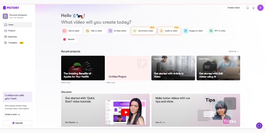
Task: Click the lightbulb ideas icon
Action: pos(253,8)
